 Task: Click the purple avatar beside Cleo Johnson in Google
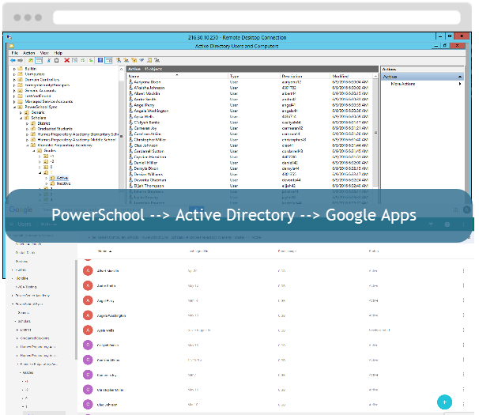(88, 404)
